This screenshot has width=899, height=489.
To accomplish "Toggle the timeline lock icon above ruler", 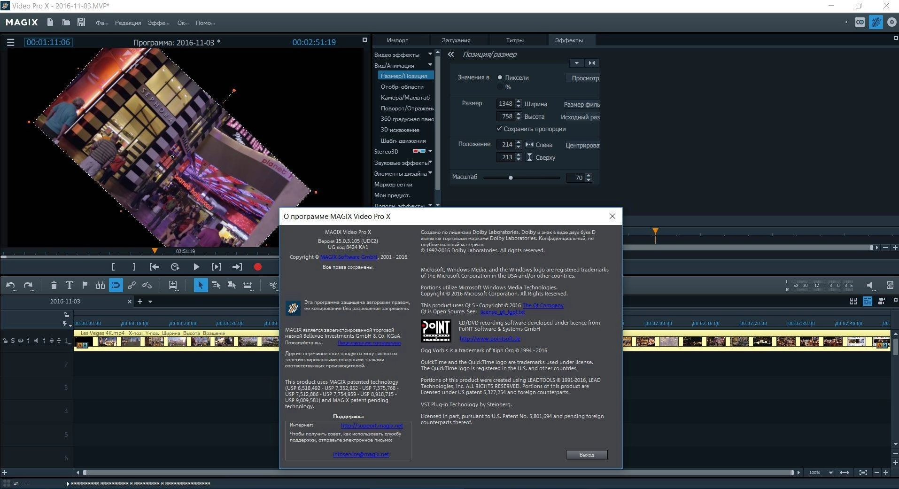I will click(x=66, y=315).
